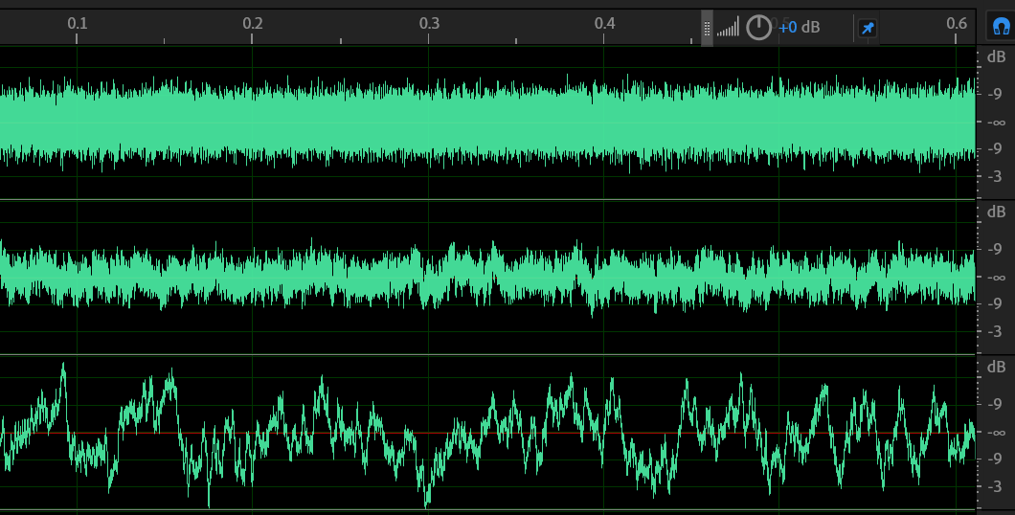
Task: Click the 0.3 mark on the time ruler
Action: click(430, 23)
